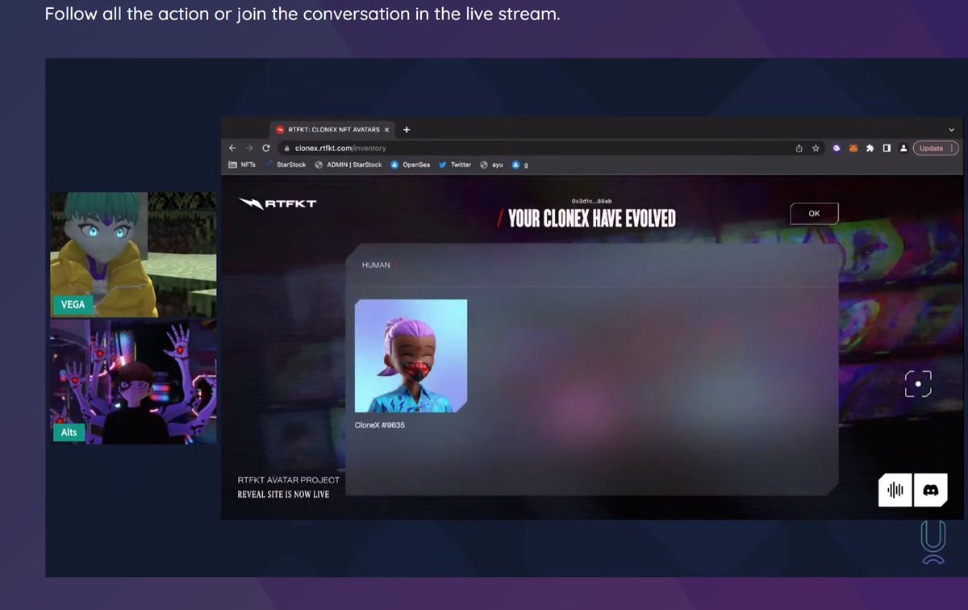This screenshot has height=610, width=968.
Task: Open the OpenSea bookmark icon
Action: tap(393, 165)
